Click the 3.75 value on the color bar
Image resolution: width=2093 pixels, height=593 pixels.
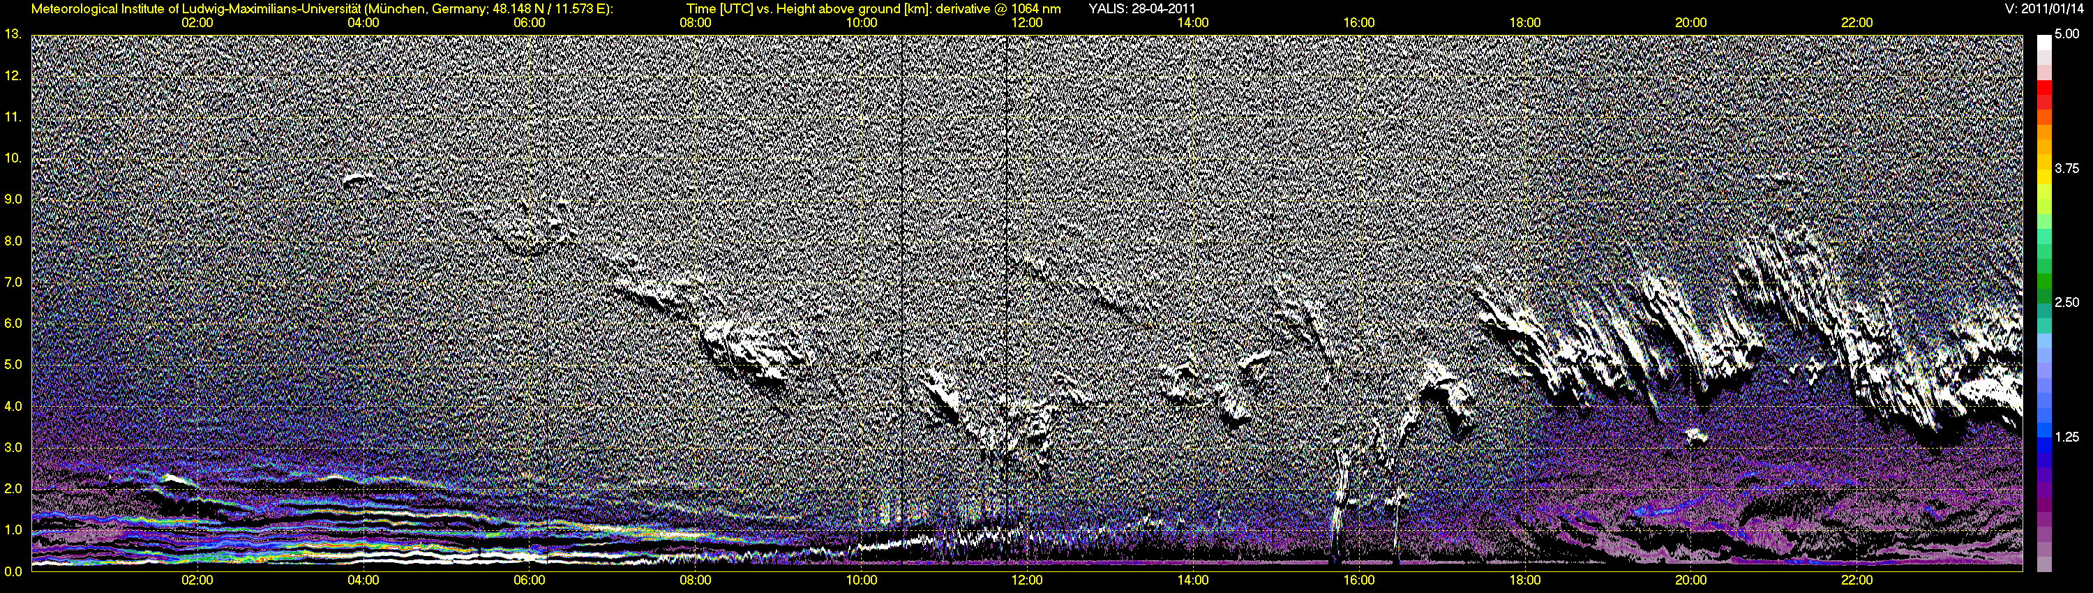[x=2067, y=169]
